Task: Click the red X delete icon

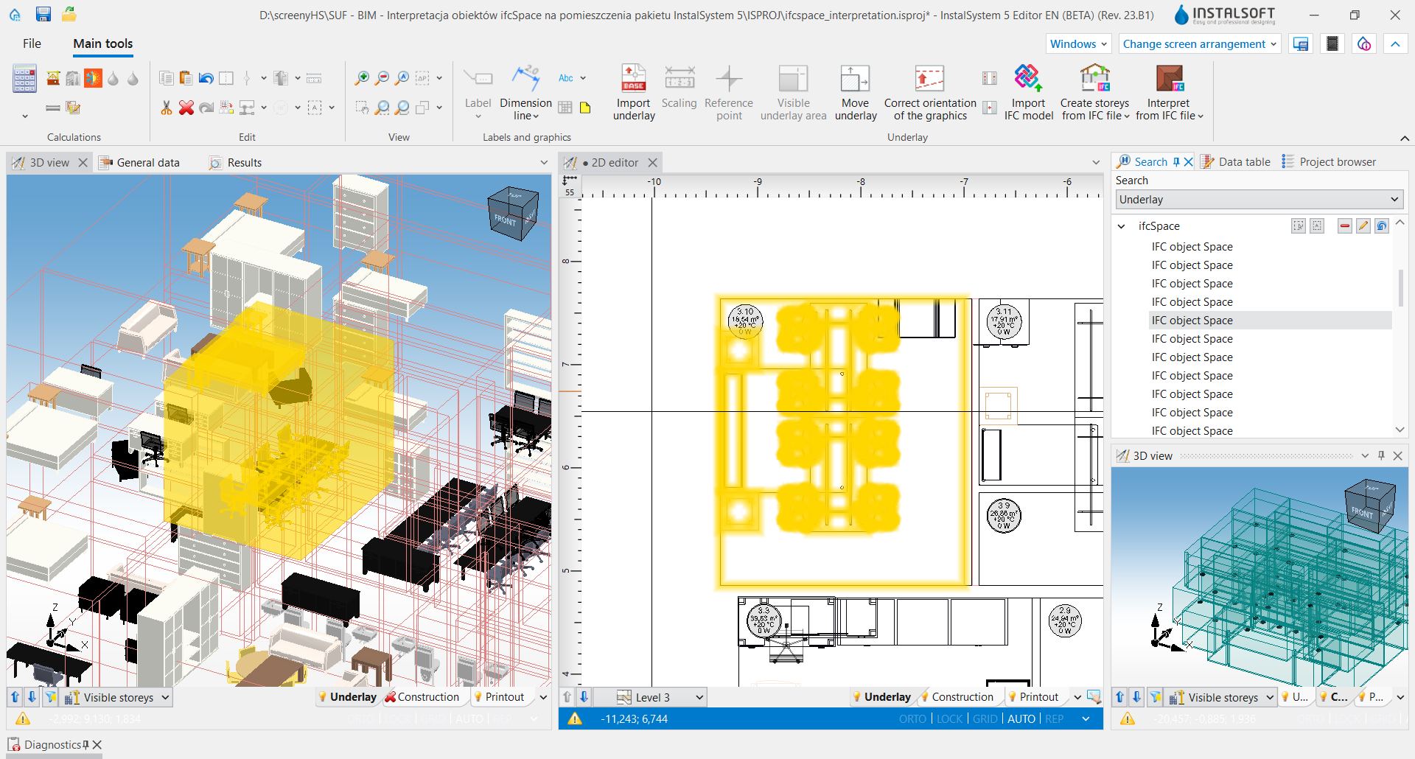Action: [186, 108]
